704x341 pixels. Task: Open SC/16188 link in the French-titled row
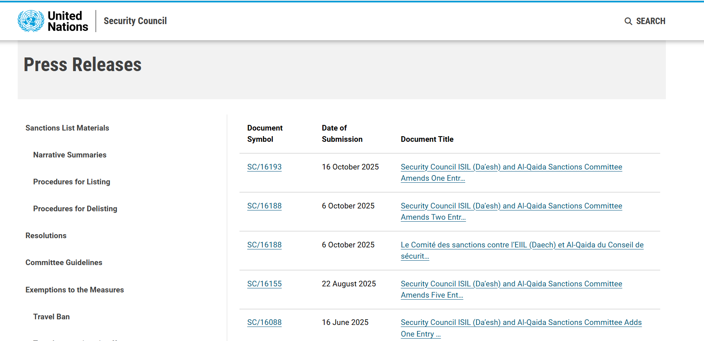point(264,245)
